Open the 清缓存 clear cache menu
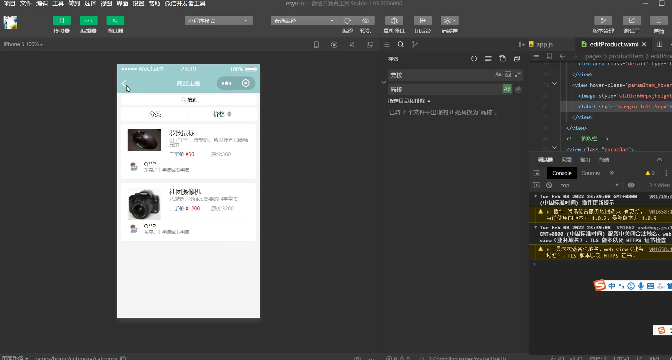 449,21
